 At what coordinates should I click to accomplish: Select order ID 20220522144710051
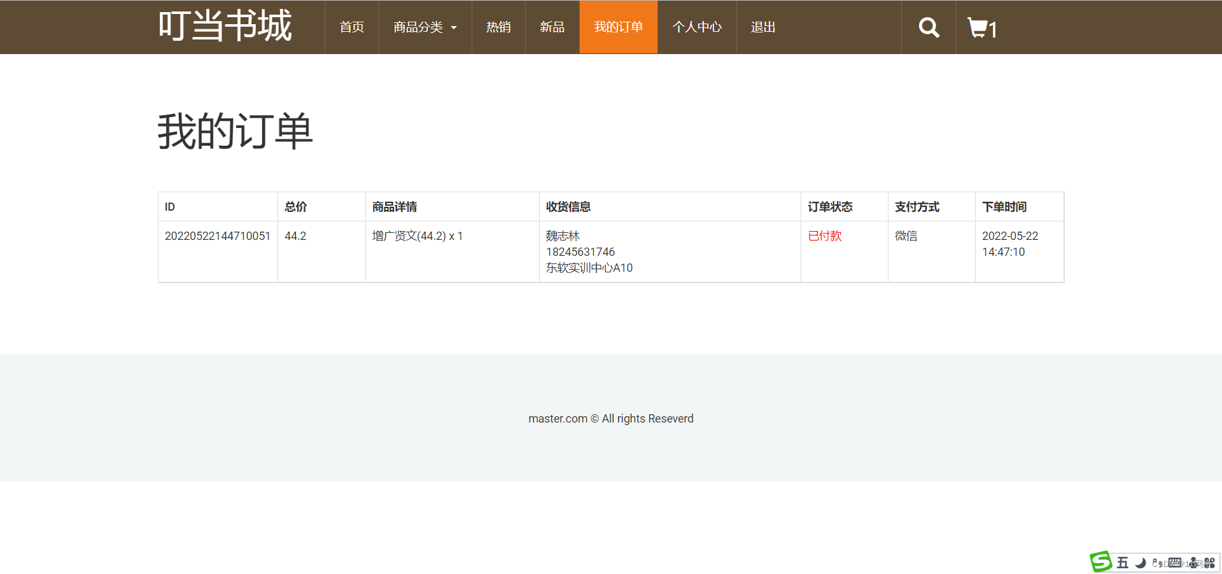[x=218, y=236]
